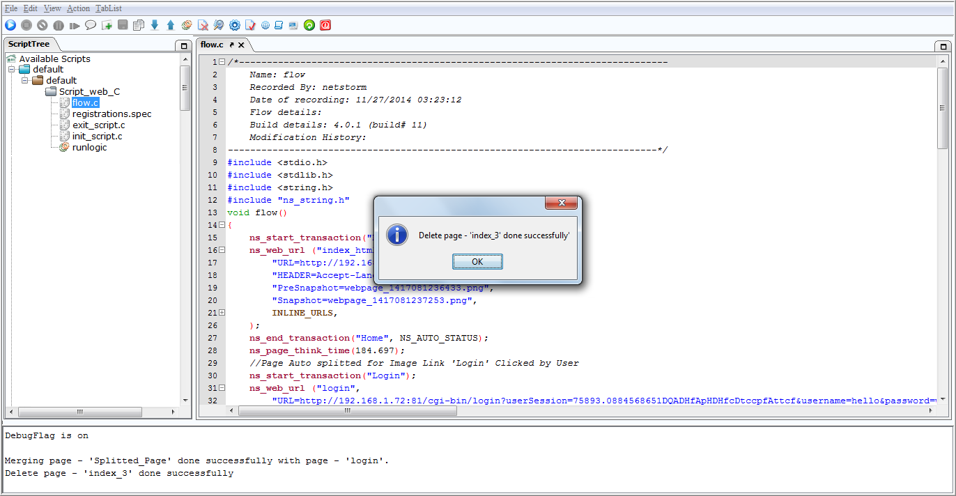Expand the folded INLINE_URLS block at line 21
956x496 pixels.
point(222,313)
